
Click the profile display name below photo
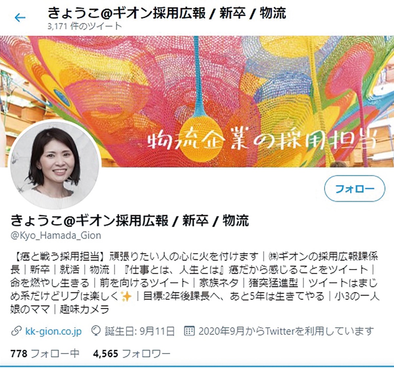130,221
